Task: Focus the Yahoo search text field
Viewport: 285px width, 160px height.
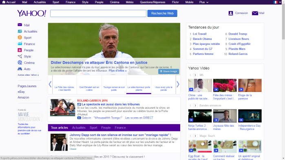Action: tap(98, 13)
